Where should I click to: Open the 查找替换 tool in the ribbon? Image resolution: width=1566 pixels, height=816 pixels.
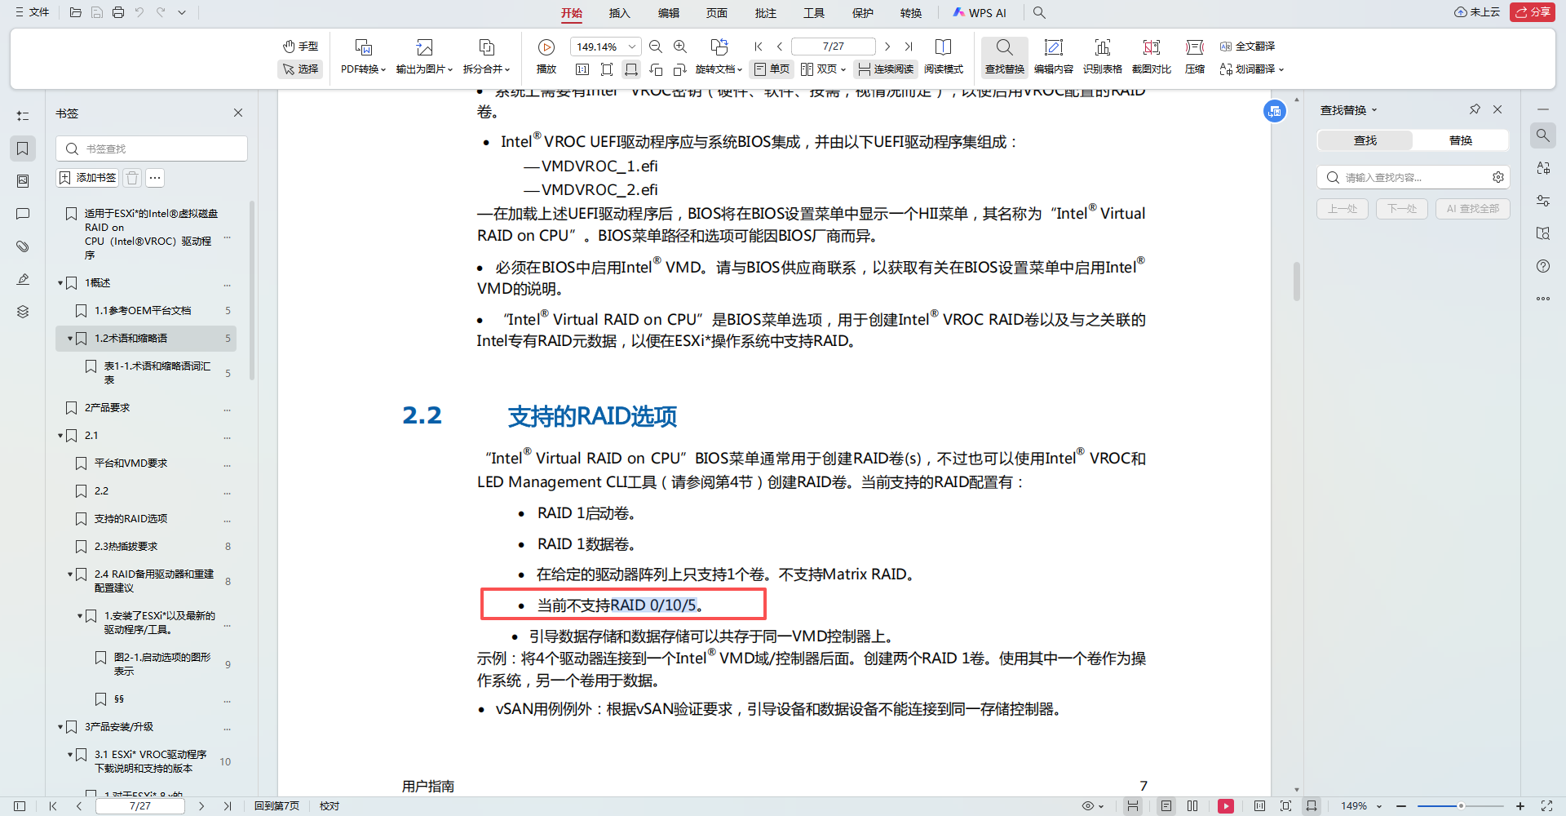[x=1004, y=56]
